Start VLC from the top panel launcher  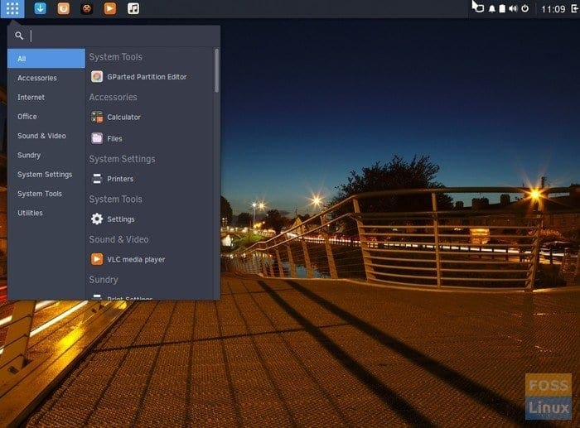coord(110,8)
